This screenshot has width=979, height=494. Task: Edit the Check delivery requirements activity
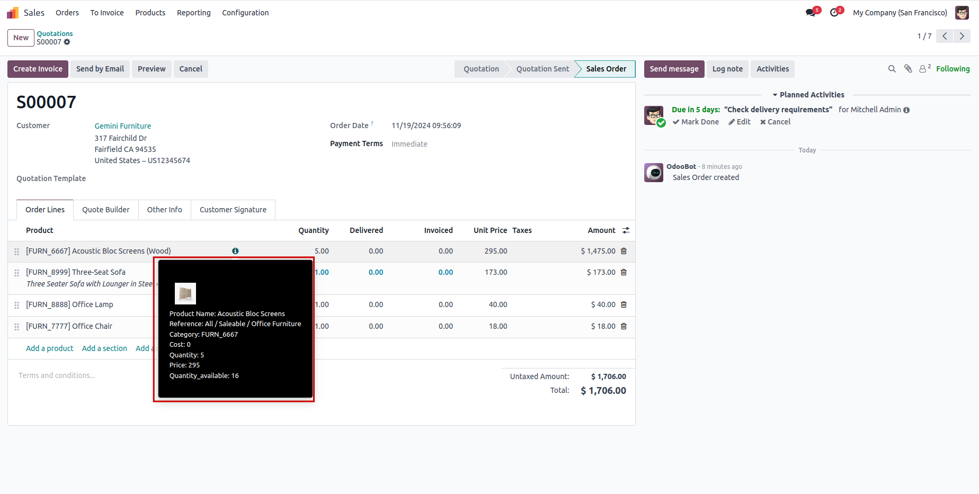coord(739,122)
